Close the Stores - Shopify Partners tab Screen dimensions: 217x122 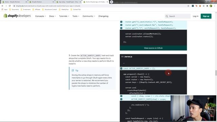(26, 2)
